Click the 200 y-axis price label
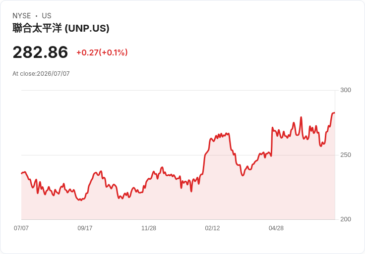365x254 pixels. point(346,219)
